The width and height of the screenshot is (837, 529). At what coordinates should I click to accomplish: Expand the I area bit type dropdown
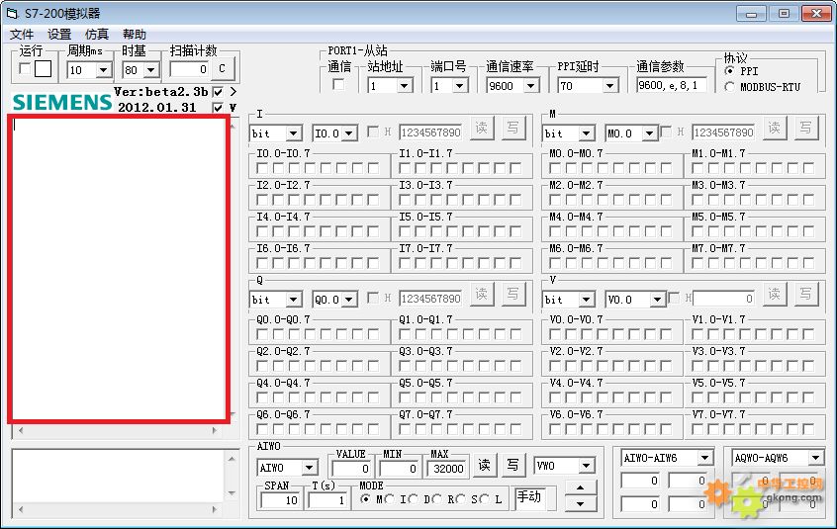293,133
